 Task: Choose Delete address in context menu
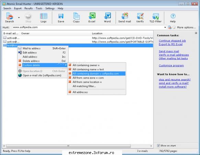point(42,61)
